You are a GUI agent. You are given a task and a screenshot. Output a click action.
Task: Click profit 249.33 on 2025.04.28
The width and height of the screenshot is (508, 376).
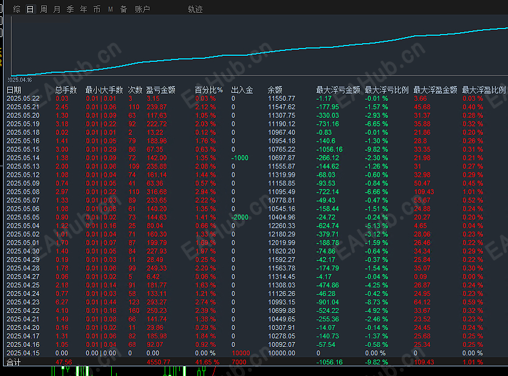(x=157, y=268)
